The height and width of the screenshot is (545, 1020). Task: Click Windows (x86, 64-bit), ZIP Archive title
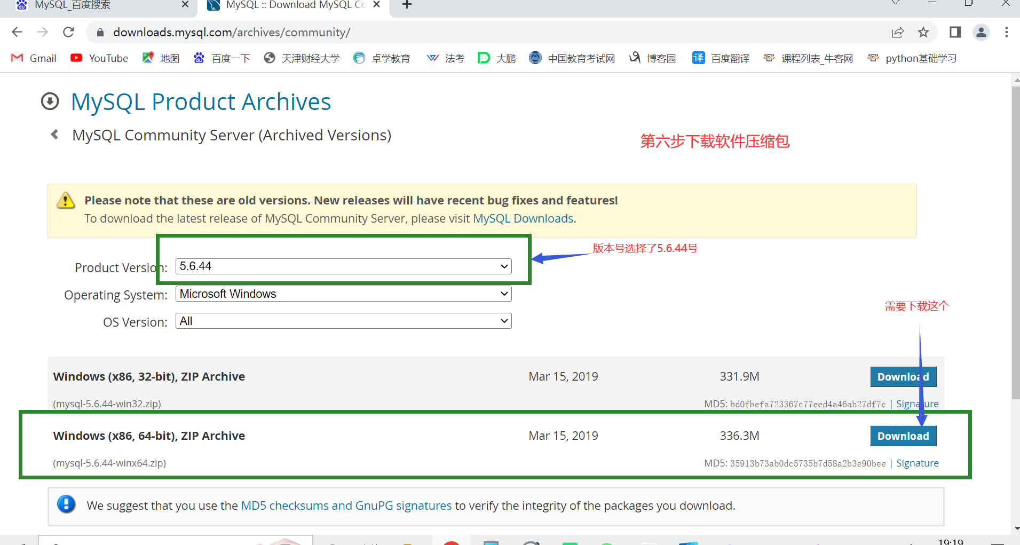pyautogui.click(x=149, y=436)
